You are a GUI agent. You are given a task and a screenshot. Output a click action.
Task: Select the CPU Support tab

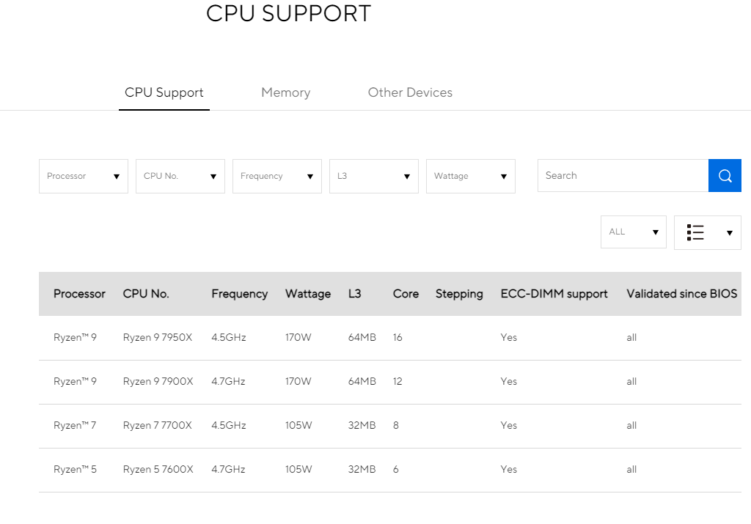[164, 93]
